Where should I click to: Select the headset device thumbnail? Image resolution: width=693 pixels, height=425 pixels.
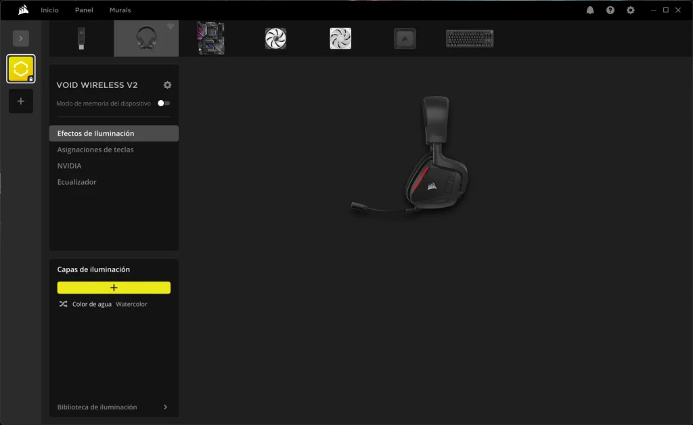coord(146,39)
